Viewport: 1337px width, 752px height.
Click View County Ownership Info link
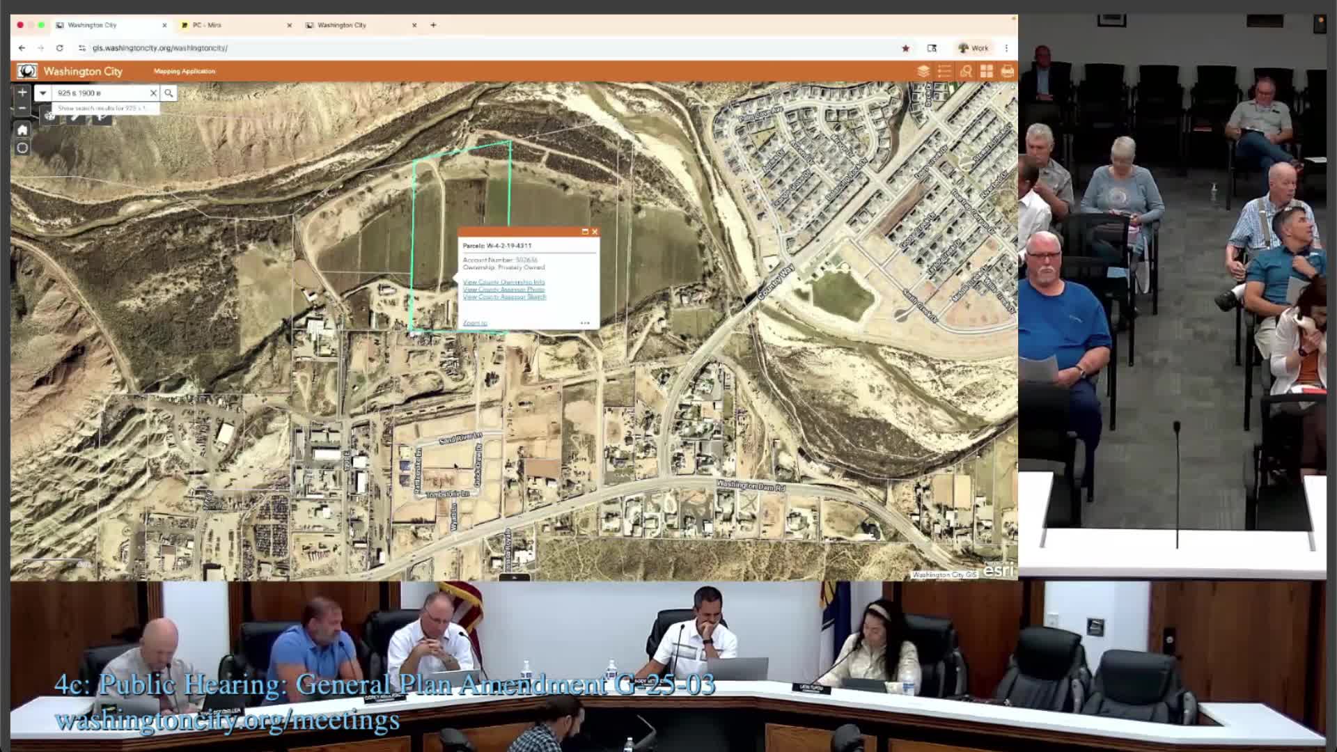pyautogui.click(x=503, y=282)
